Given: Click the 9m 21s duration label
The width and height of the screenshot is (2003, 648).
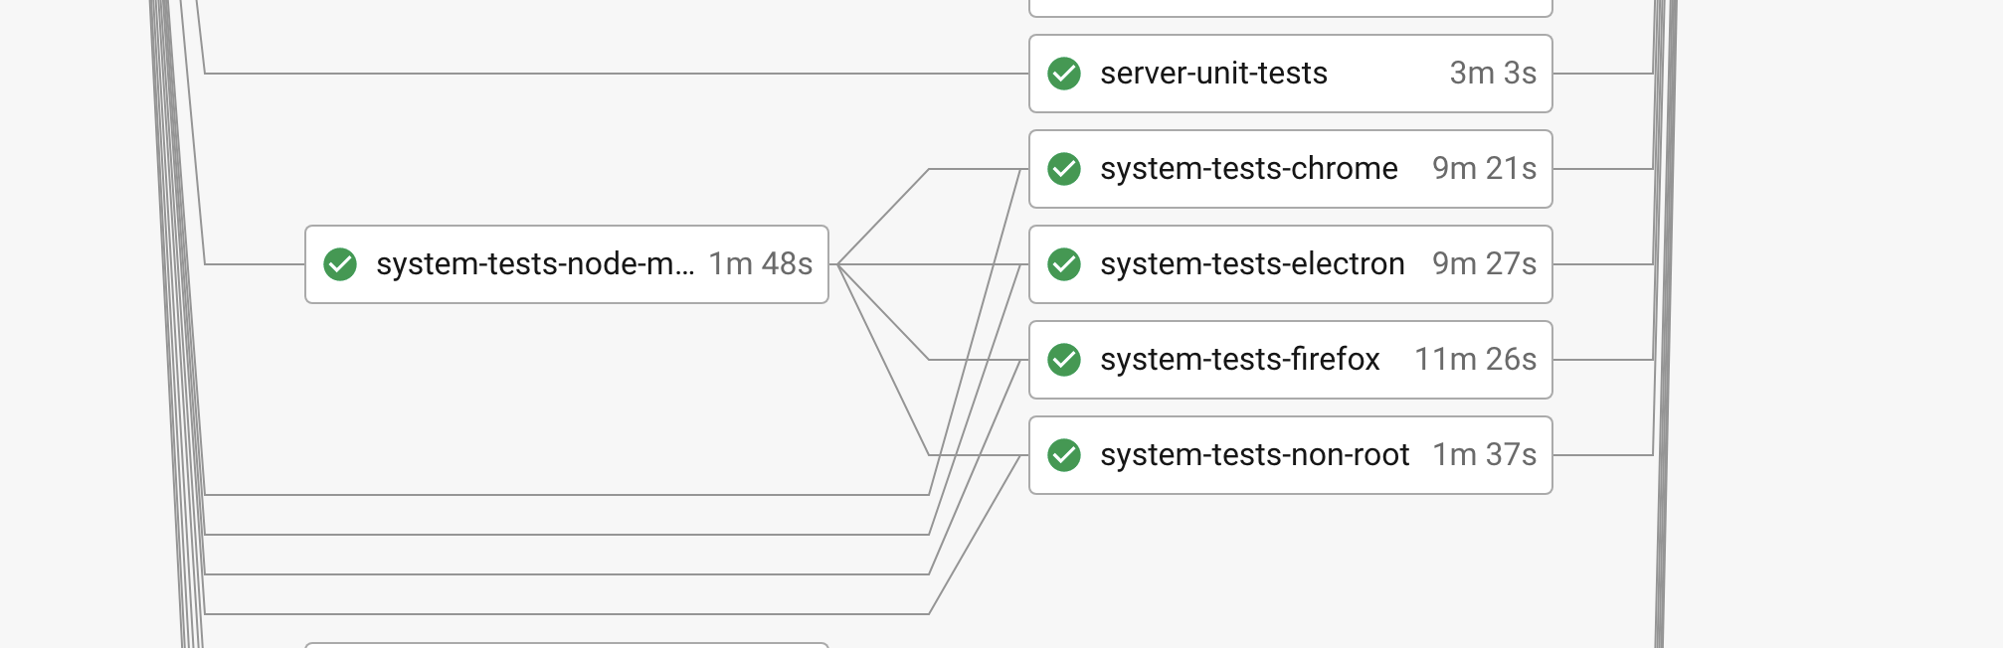Looking at the screenshot, I should 1484,169.
